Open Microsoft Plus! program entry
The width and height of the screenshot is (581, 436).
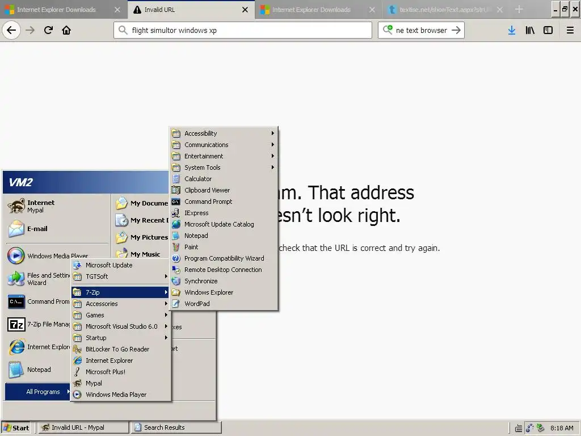tap(121, 372)
